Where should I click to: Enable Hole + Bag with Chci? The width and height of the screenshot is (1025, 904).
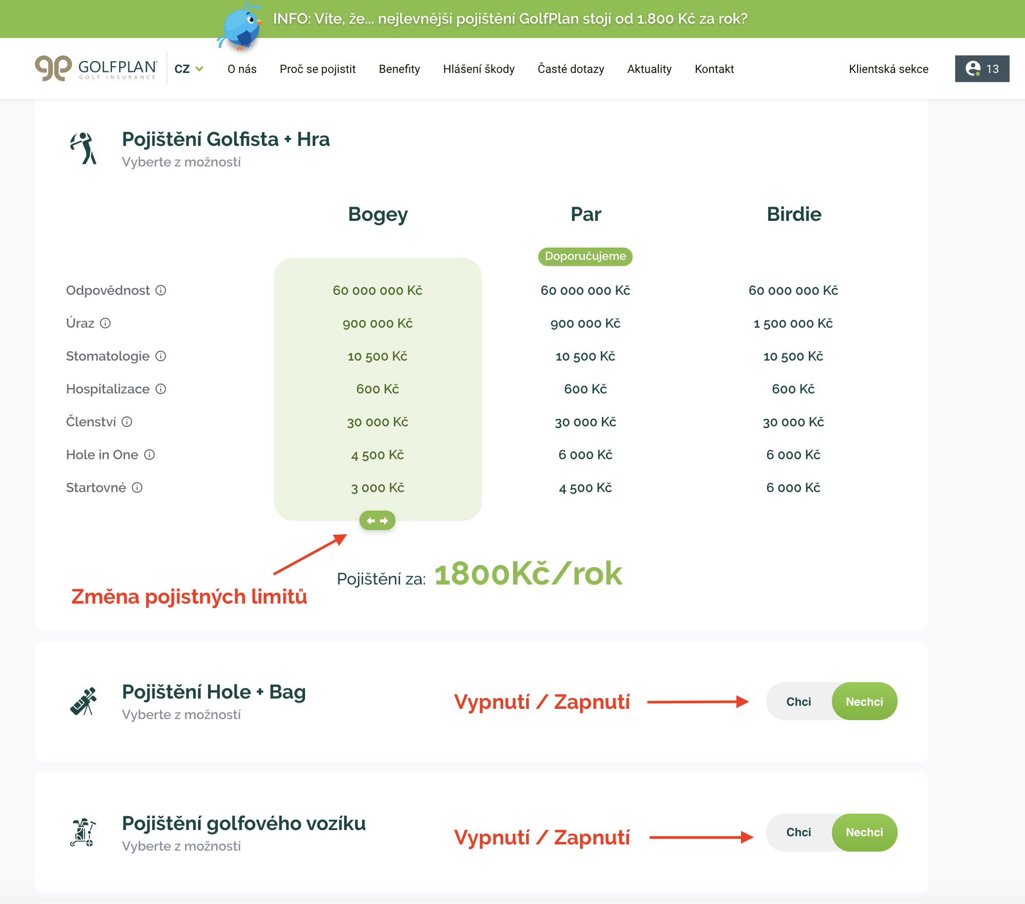point(799,702)
